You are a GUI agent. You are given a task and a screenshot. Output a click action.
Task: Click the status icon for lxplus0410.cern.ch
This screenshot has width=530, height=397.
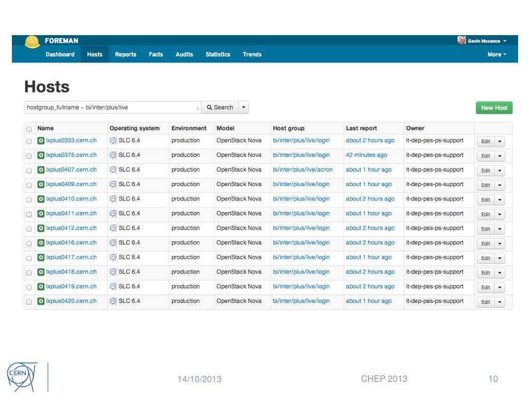point(41,199)
